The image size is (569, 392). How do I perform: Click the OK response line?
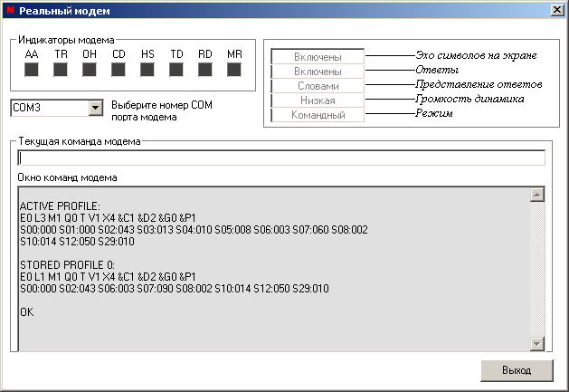(27, 312)
